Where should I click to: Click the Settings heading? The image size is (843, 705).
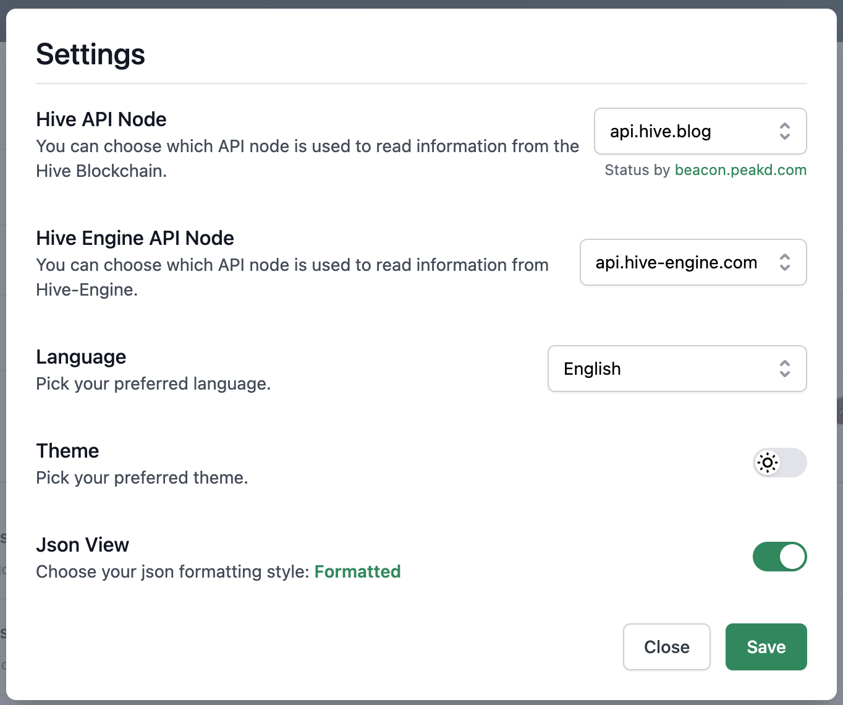pos(90,54)
